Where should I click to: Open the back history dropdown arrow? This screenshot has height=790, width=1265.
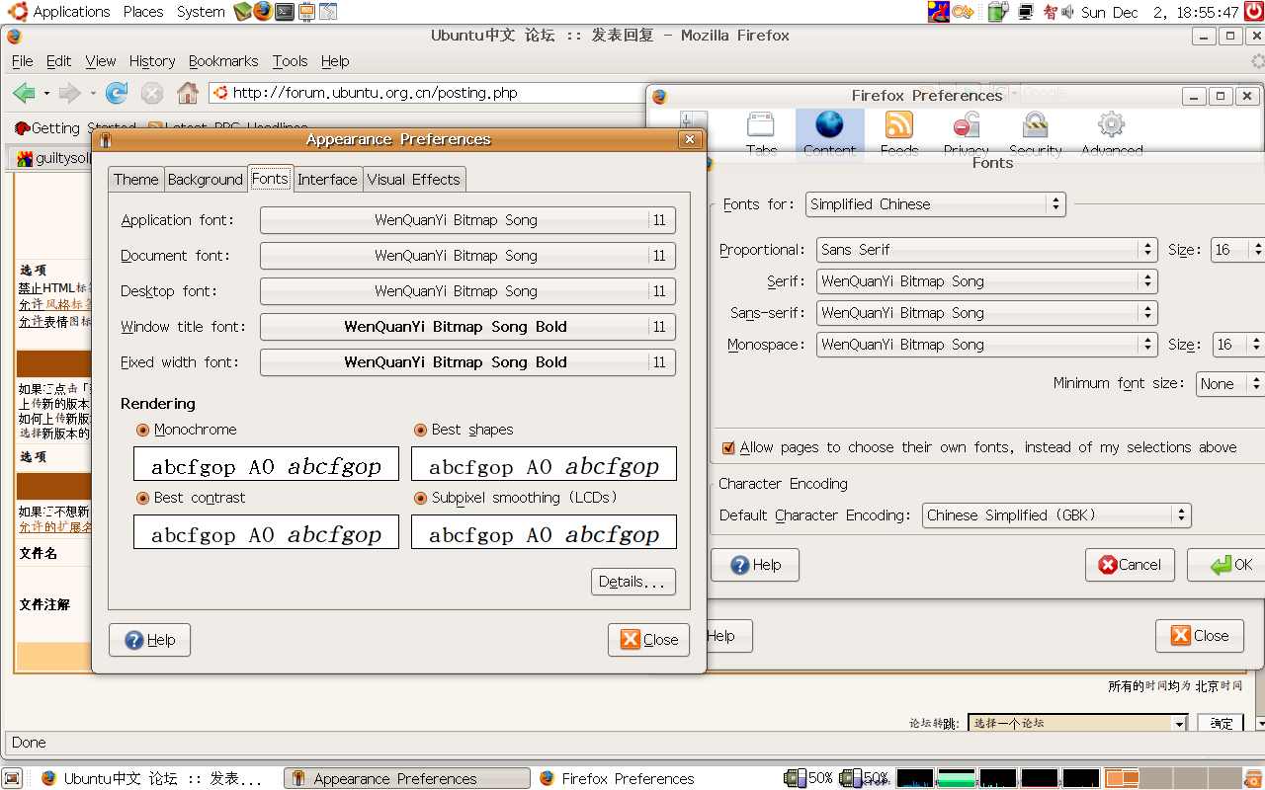pyautogui.click(x=46, y=94)
